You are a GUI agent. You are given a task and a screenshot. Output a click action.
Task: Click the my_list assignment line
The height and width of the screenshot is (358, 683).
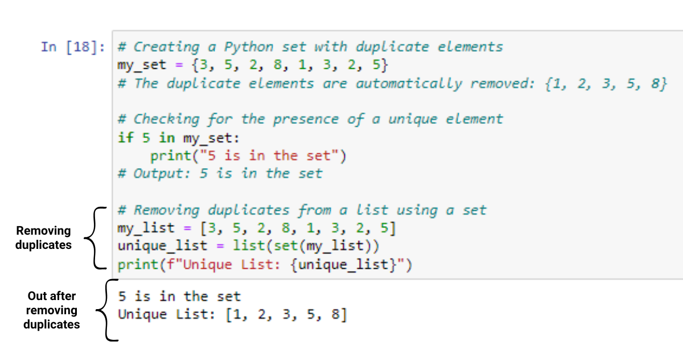[257, 228]
